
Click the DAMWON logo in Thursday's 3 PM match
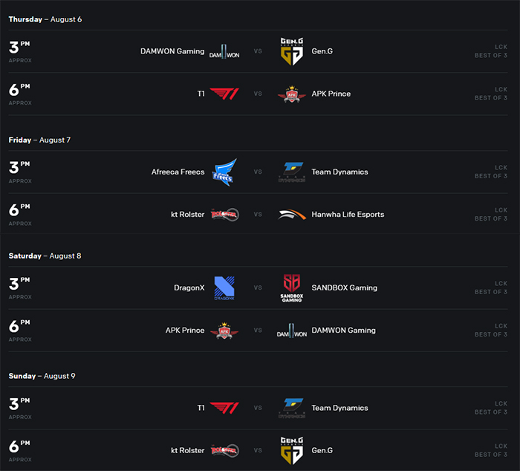tap(224, 51)
